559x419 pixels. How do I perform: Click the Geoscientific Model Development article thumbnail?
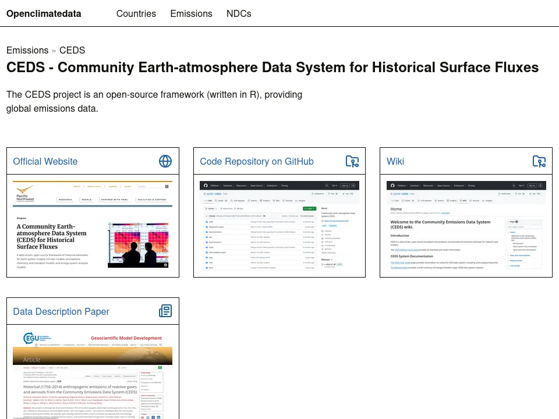(x=93, y=375)
